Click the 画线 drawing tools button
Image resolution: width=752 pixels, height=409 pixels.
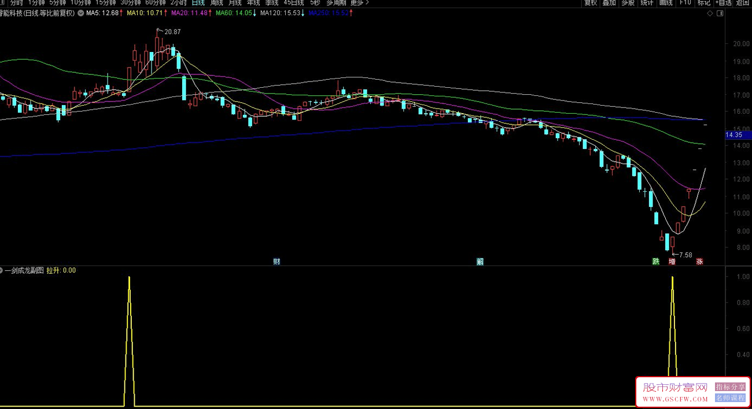click(x=666, y=2)
